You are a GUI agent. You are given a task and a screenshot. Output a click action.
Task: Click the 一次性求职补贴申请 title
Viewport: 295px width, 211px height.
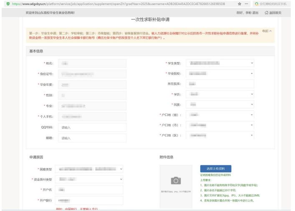point(150,19)
